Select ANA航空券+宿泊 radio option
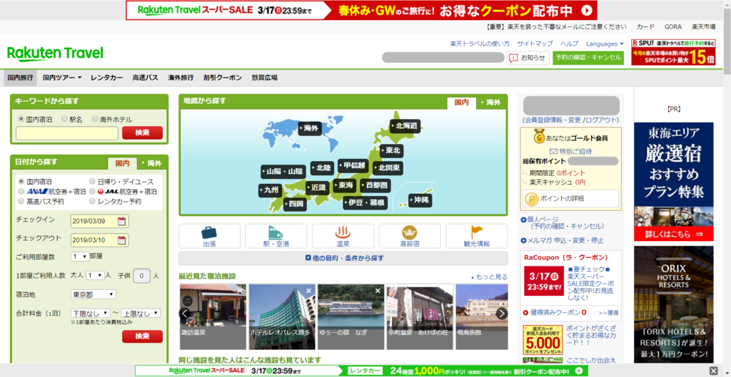The image size is (731, 377). pyautogui.click(x=21, y=191)
